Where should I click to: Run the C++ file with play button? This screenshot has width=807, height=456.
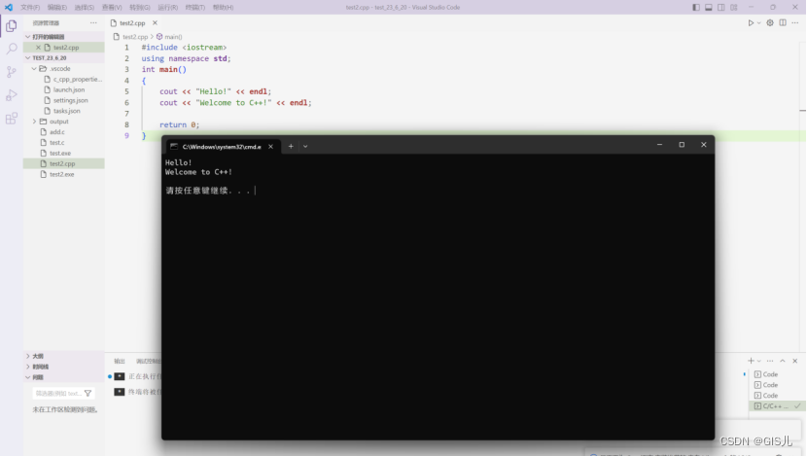click(751, 22)
